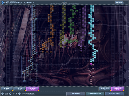Set chart zoom to 25%

click(33, 89)
